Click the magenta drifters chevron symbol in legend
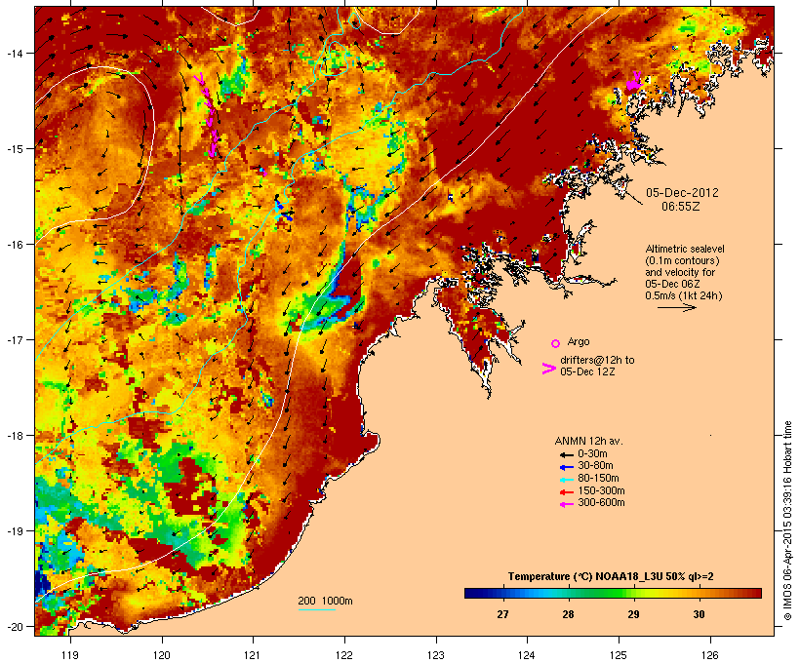 pyautogui.click(x=548, y=369)
